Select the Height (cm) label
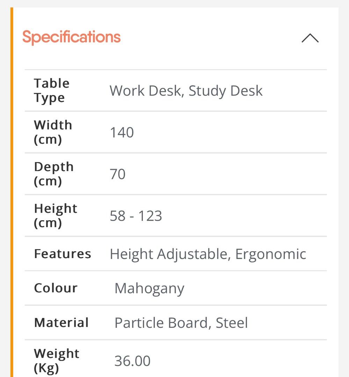349x377 pixels. coord(56,215)
